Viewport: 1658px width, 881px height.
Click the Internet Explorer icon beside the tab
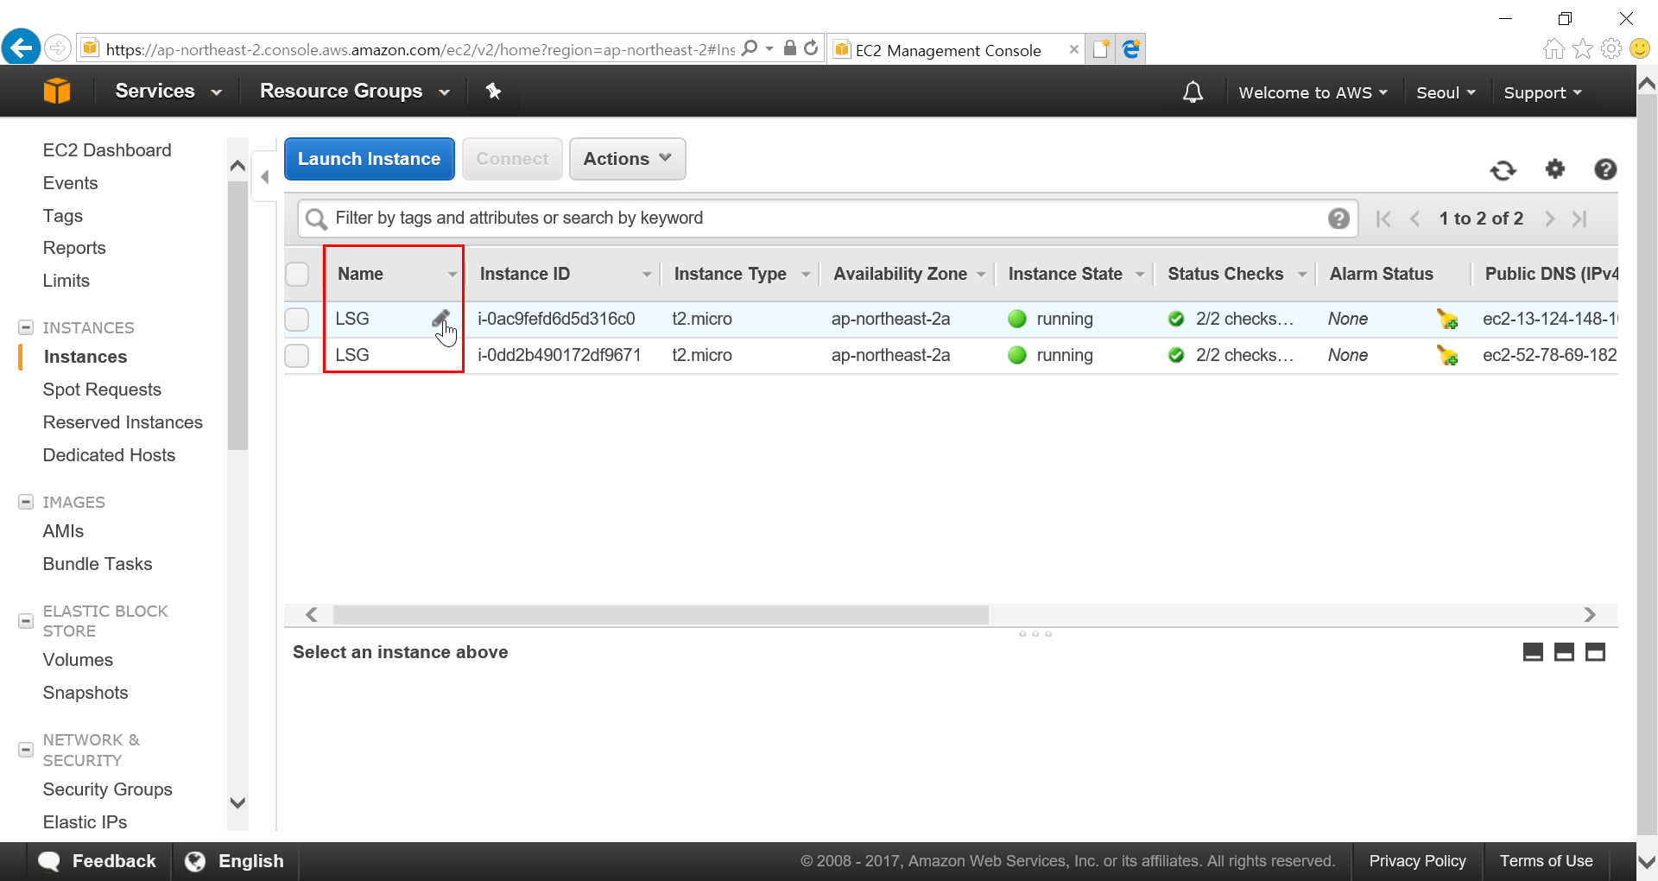[x=1131, y=49]
